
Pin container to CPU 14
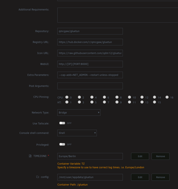(x=155, y=97)
